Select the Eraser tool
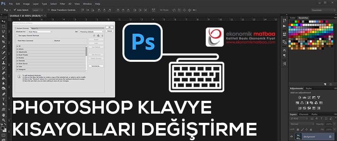The height and width of the screenshot is (141, 337). tap(3, 73)
